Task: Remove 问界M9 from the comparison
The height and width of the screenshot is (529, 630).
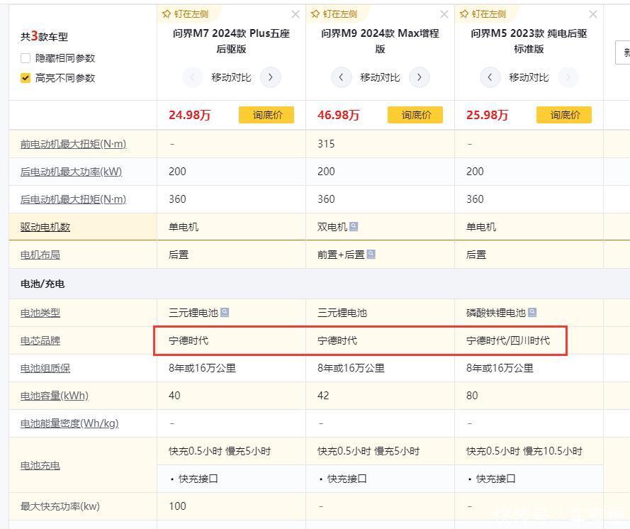Action: [444, 14]
